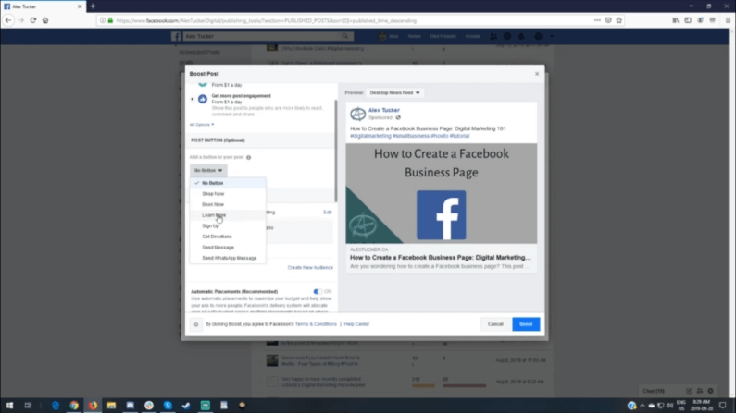Toggle Automatic Placements switch
This screenshot has height=413, width=736.
(318, 291)
